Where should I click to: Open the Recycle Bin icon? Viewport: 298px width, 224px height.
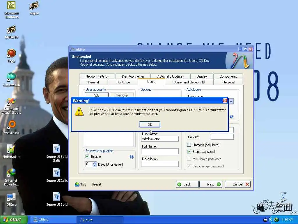coord(284,199)
